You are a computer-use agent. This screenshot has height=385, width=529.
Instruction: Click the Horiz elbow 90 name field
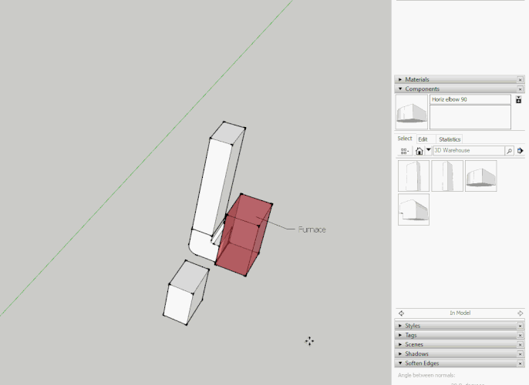pos(470,99)
